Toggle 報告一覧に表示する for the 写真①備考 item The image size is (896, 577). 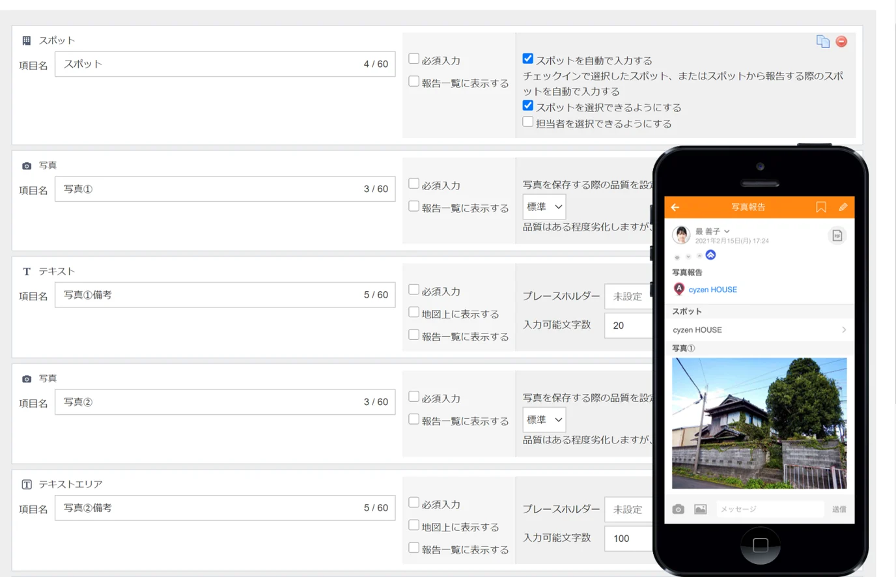click(x=413, y=335)
